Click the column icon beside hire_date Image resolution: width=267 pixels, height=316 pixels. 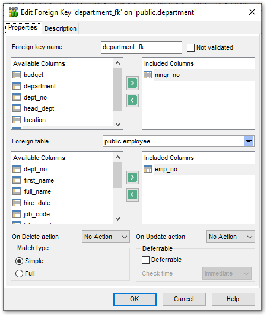coord(17,203)
